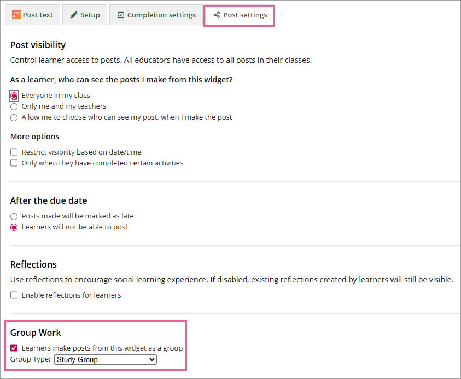Screen dimensions: 461x379
Task: Select Posts made will be marked late
Action: tap(14, 217)
